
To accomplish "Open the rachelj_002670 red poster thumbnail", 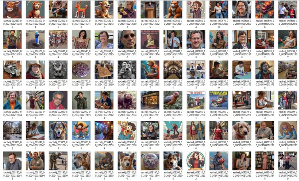I will [150, 40].
